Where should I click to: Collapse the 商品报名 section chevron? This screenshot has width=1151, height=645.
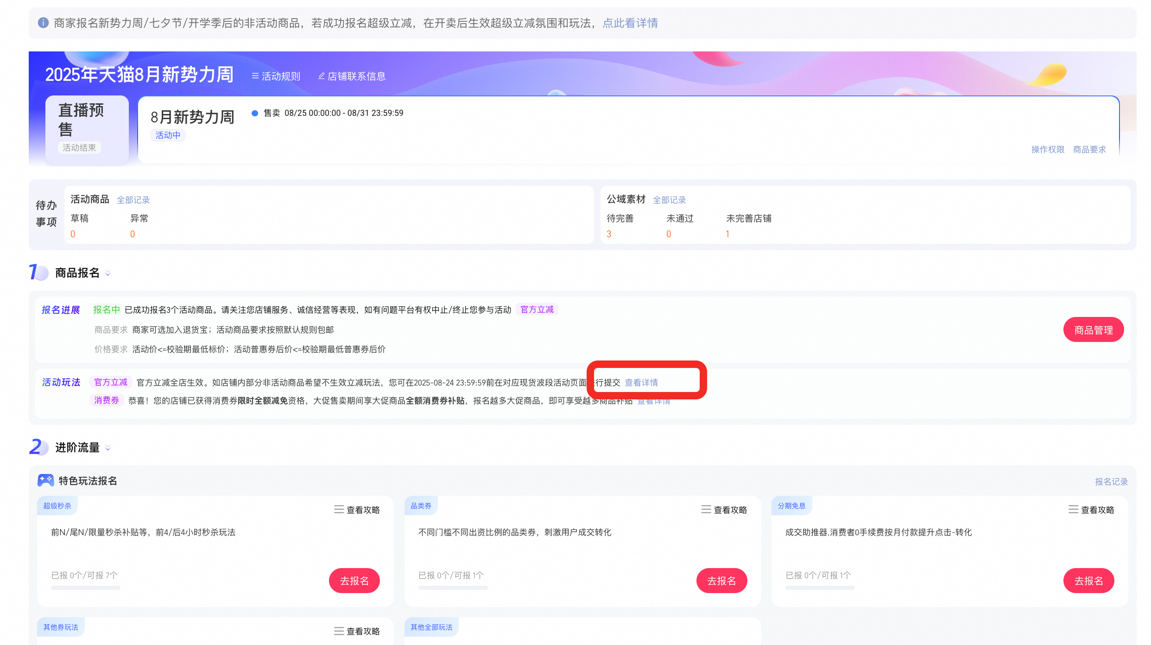108,273
